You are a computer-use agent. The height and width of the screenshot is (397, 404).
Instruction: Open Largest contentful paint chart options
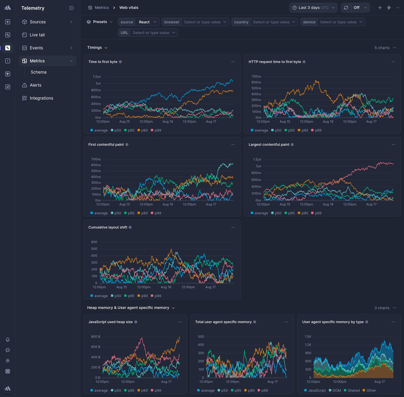(393, 145)
